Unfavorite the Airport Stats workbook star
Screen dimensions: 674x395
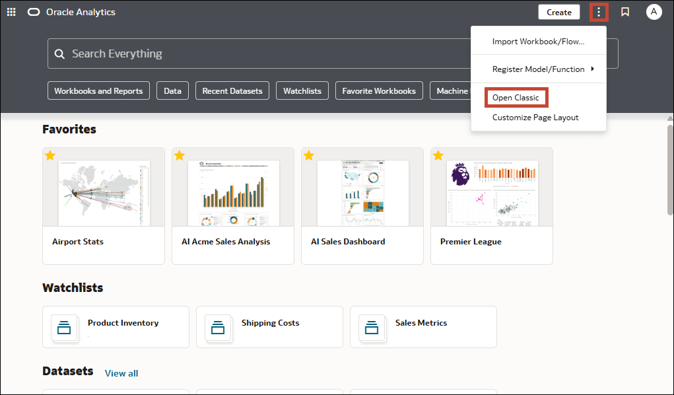[x=50, y=155]
